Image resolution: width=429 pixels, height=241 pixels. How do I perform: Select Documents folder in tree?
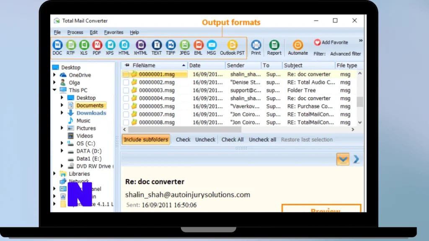click(x=90, y=105)
